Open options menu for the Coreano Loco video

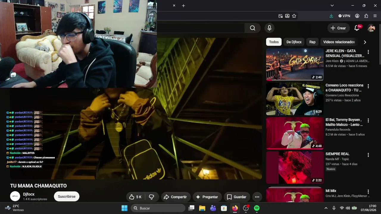click(x=368, y=86)
